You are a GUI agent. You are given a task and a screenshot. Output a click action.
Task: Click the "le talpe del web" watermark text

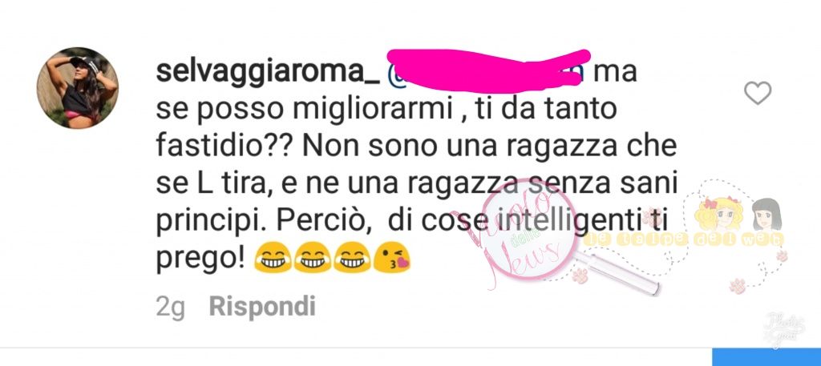pos(685,239)
